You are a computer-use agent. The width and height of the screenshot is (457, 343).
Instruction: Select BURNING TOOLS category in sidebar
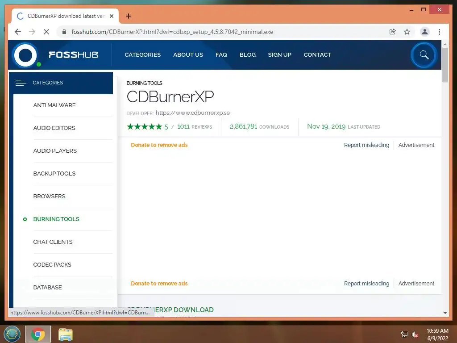tap(56, 219)
